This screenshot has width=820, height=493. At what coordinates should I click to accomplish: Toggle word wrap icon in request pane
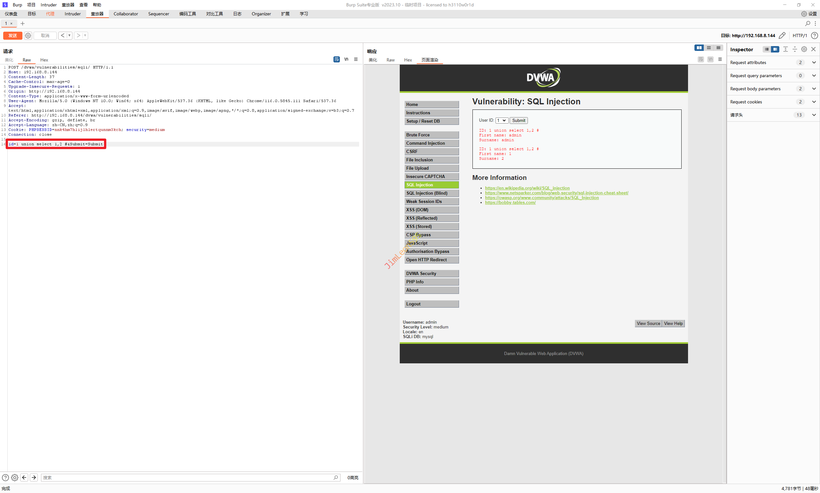[336, 59]
